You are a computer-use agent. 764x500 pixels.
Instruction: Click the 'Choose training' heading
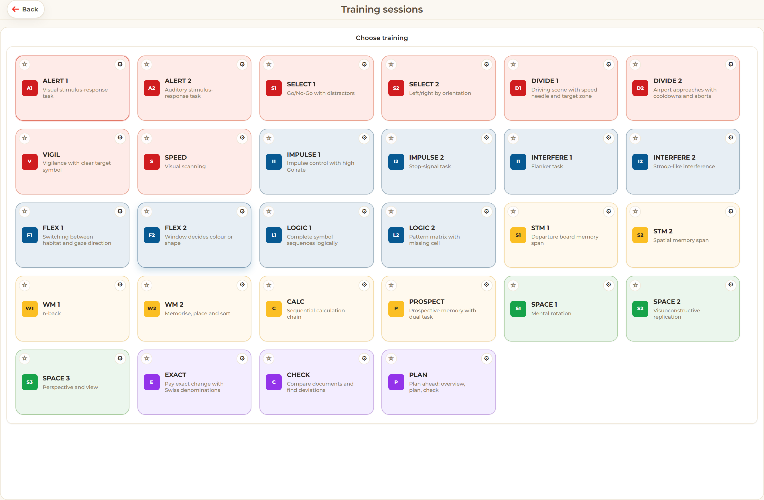(382, 38)
